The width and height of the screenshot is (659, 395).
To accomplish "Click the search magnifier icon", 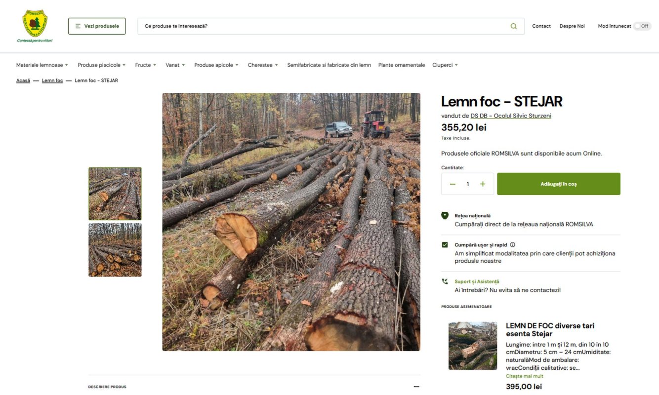I will click(x=514, y=26).
